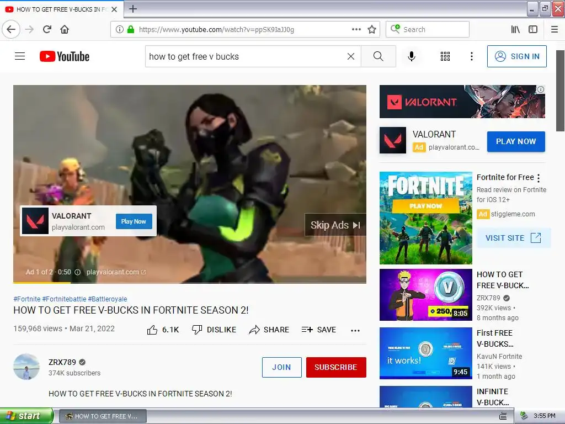
Task: Click the SHARE arrow button
Action: pyautogui.click(x=269, y=330)
